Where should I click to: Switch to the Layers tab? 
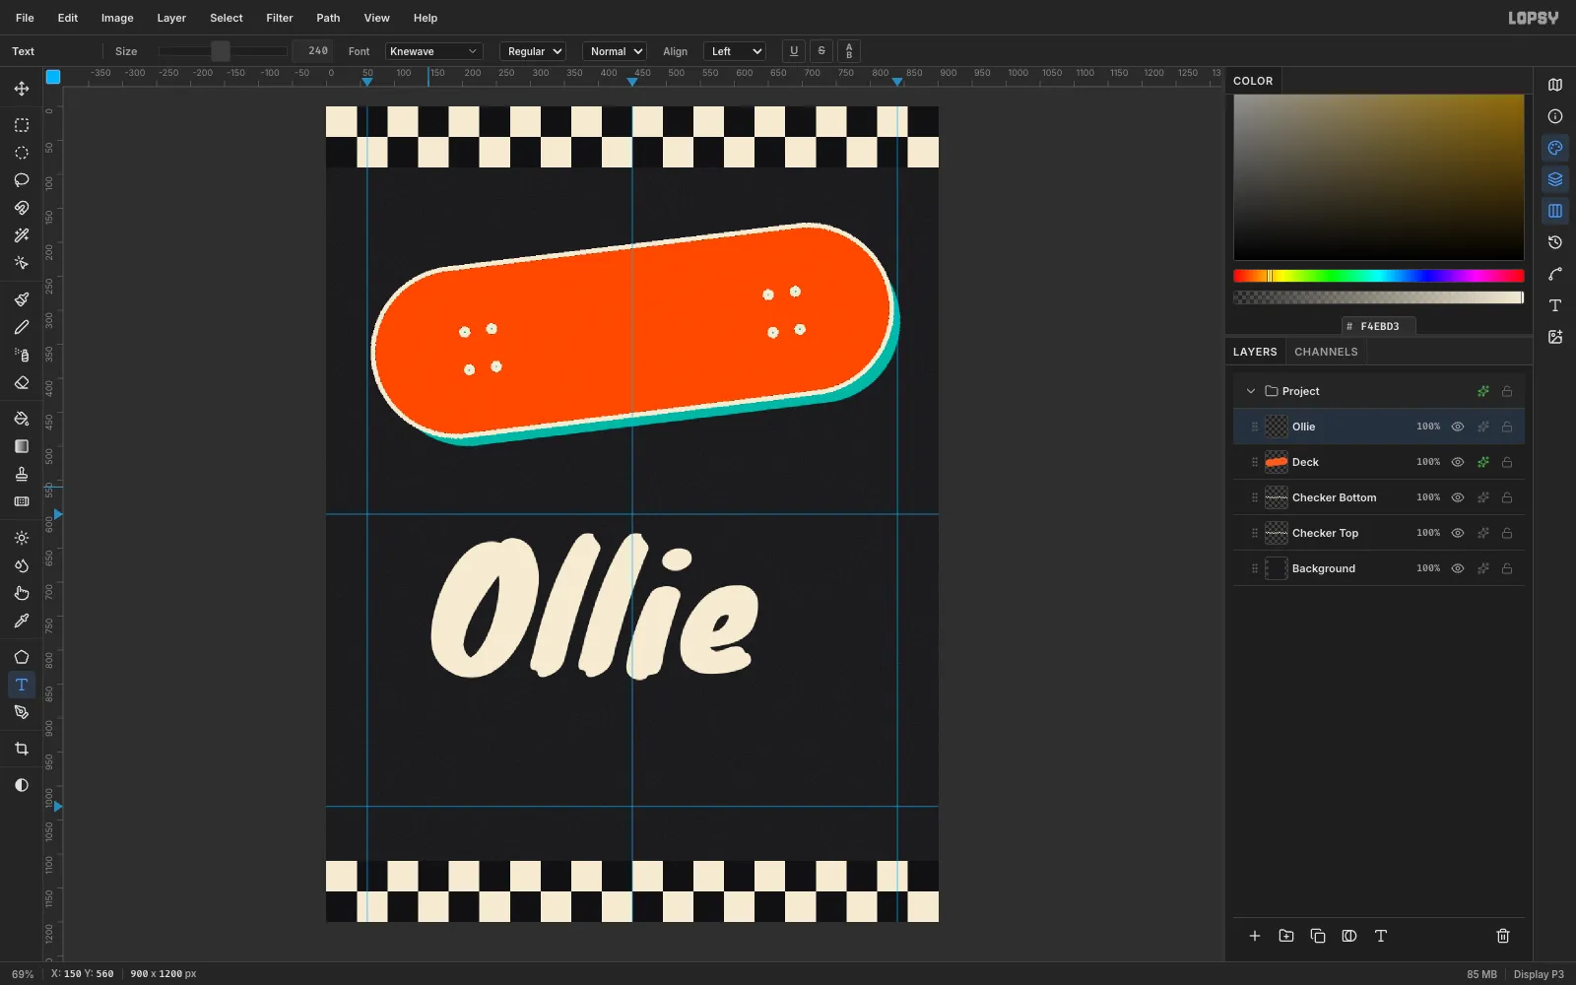[1255, 352]
